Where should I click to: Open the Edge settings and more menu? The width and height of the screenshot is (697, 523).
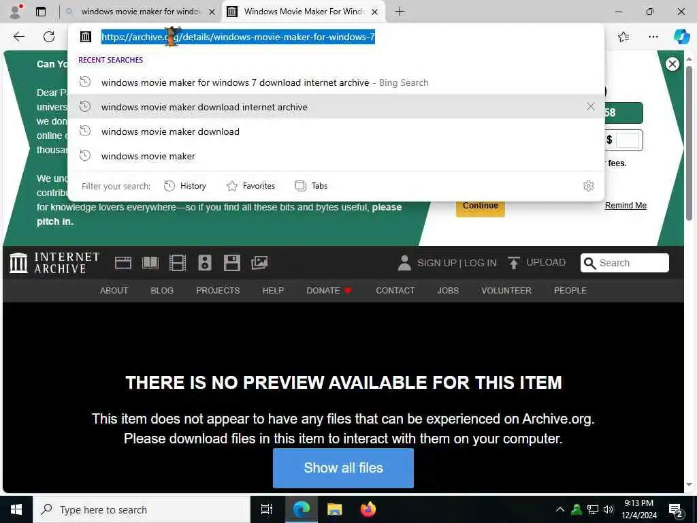tap(653, 37)
